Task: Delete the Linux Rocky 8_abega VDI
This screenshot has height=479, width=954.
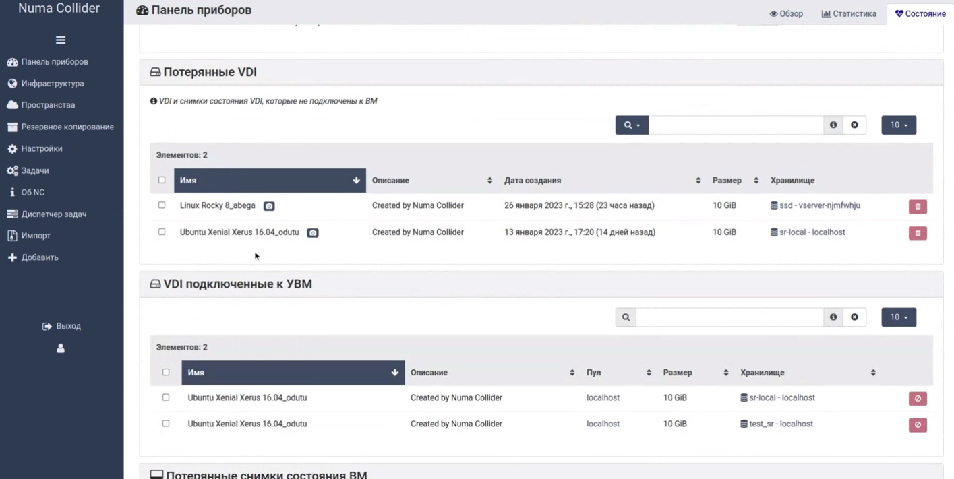Action: [918, 206]
